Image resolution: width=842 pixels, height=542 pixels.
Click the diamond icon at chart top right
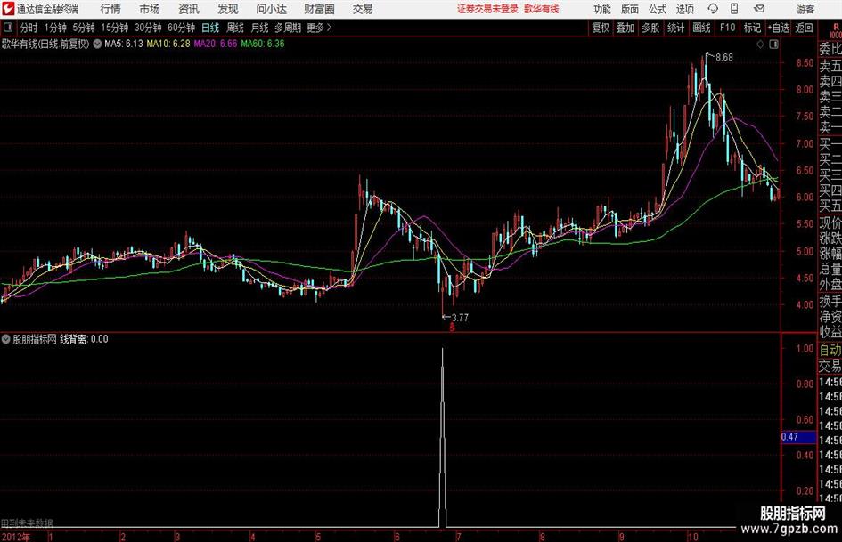[760, 44]
